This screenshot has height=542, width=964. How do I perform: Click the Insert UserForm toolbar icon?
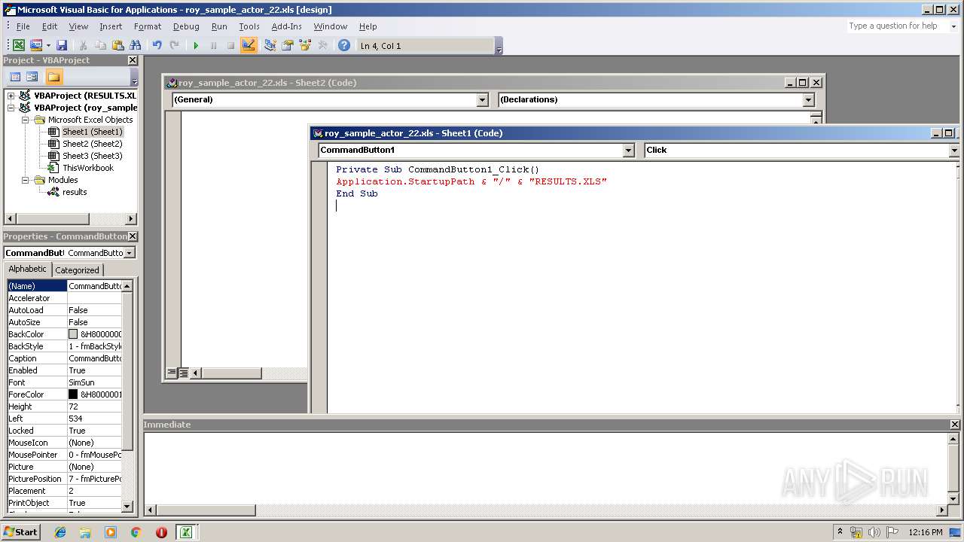coord(35,46)
